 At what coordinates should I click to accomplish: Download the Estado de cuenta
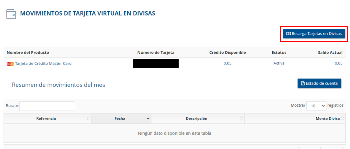tap(319, 83)
